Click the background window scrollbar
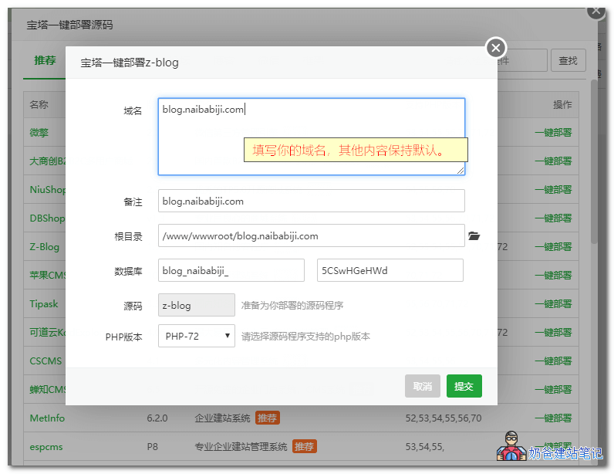 594,161
